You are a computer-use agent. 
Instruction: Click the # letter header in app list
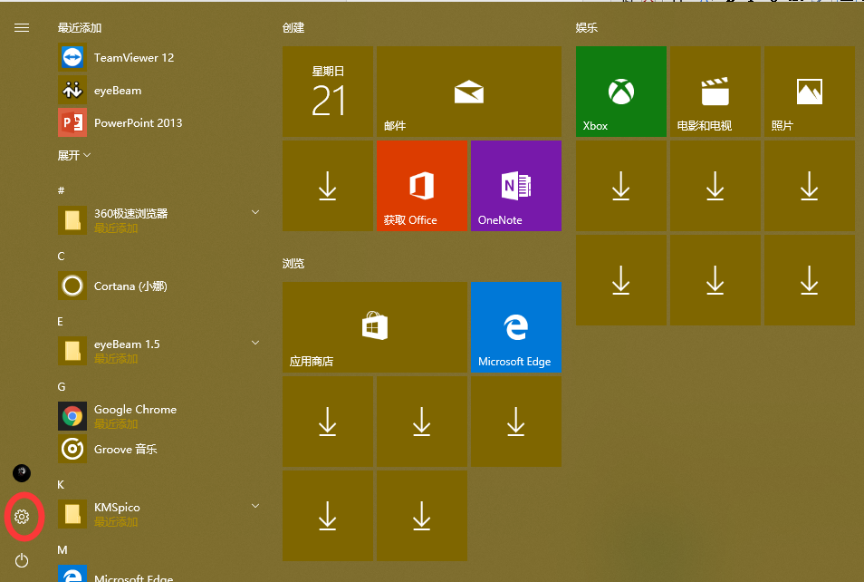click(62, 190)
